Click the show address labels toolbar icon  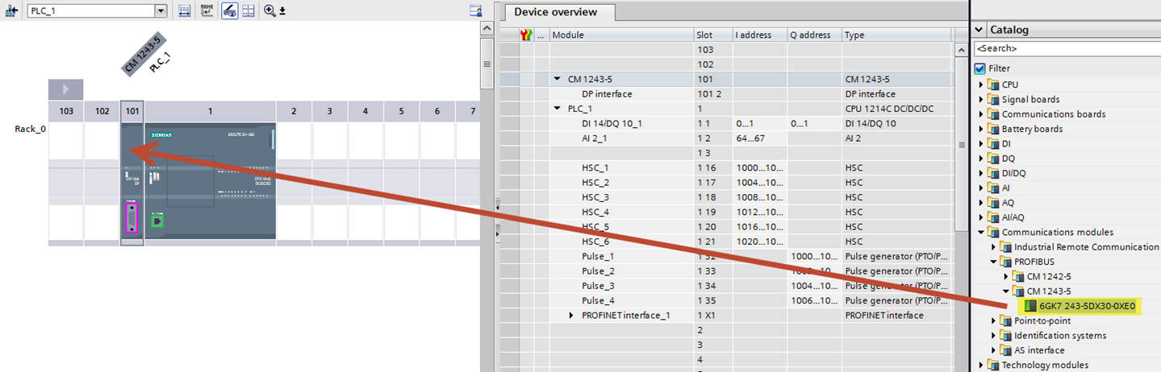(184, 10)
